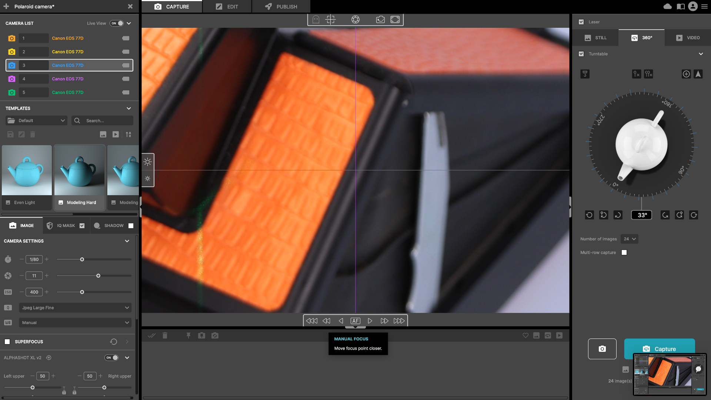This screenshot has width=711, height=400.
Task: Expand the Number of images dropdown
Action: pyautogui.click(x=629, y=239)
